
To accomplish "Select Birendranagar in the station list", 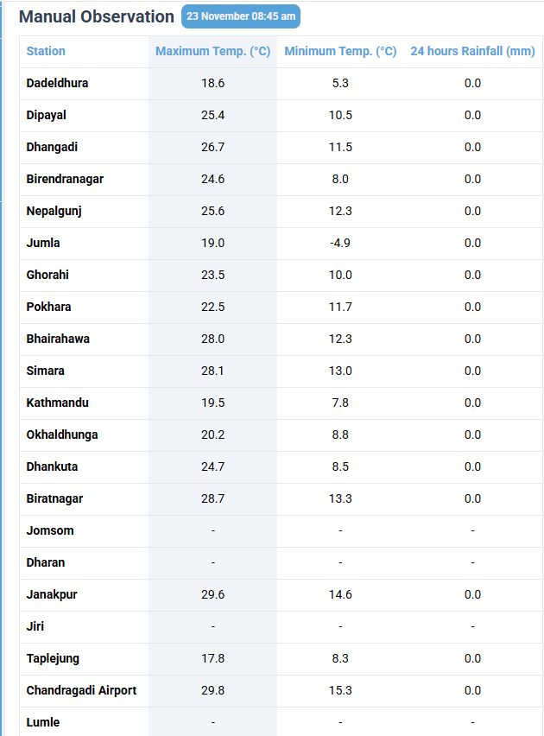I will [x=65, y=180].
